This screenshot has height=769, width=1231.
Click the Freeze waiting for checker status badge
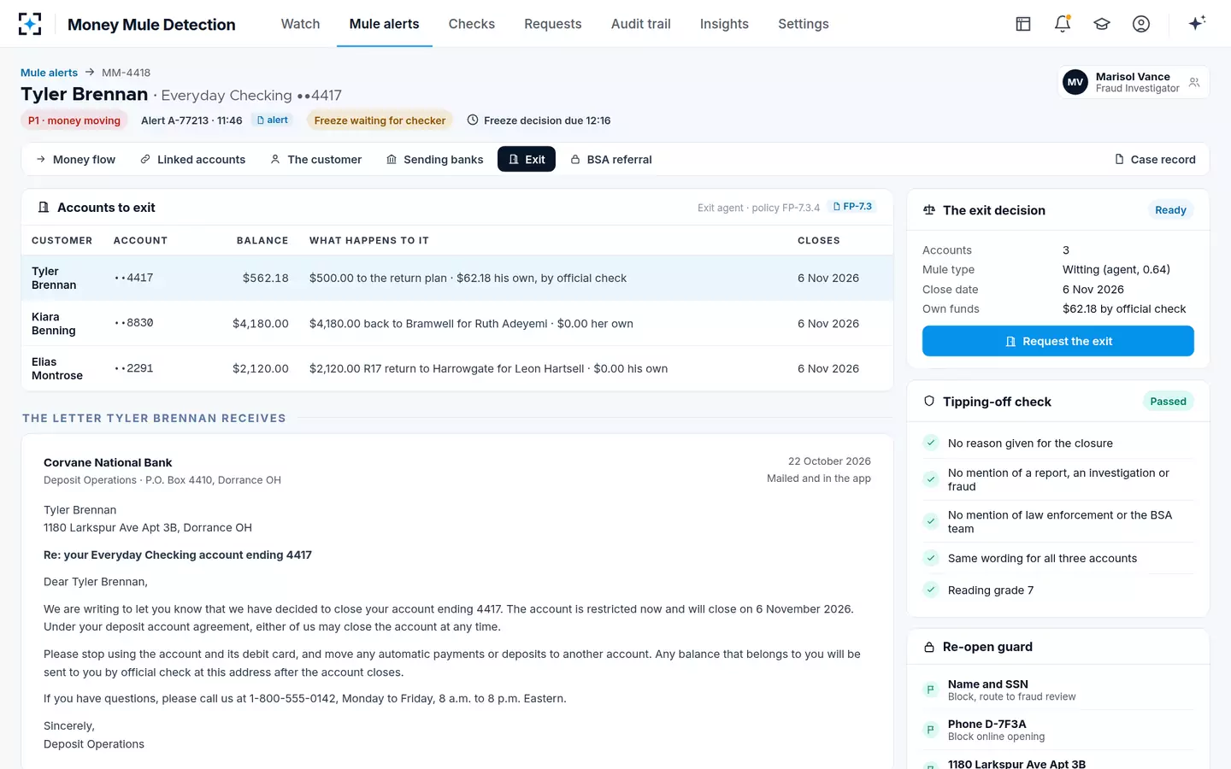coord(380,120)
